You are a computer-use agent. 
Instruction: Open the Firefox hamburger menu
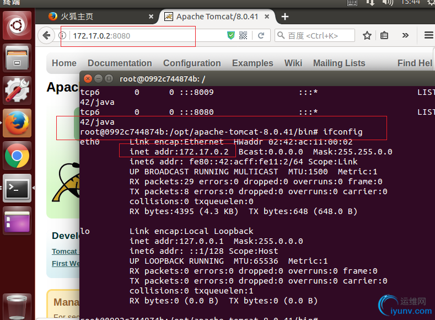(429, 35)
